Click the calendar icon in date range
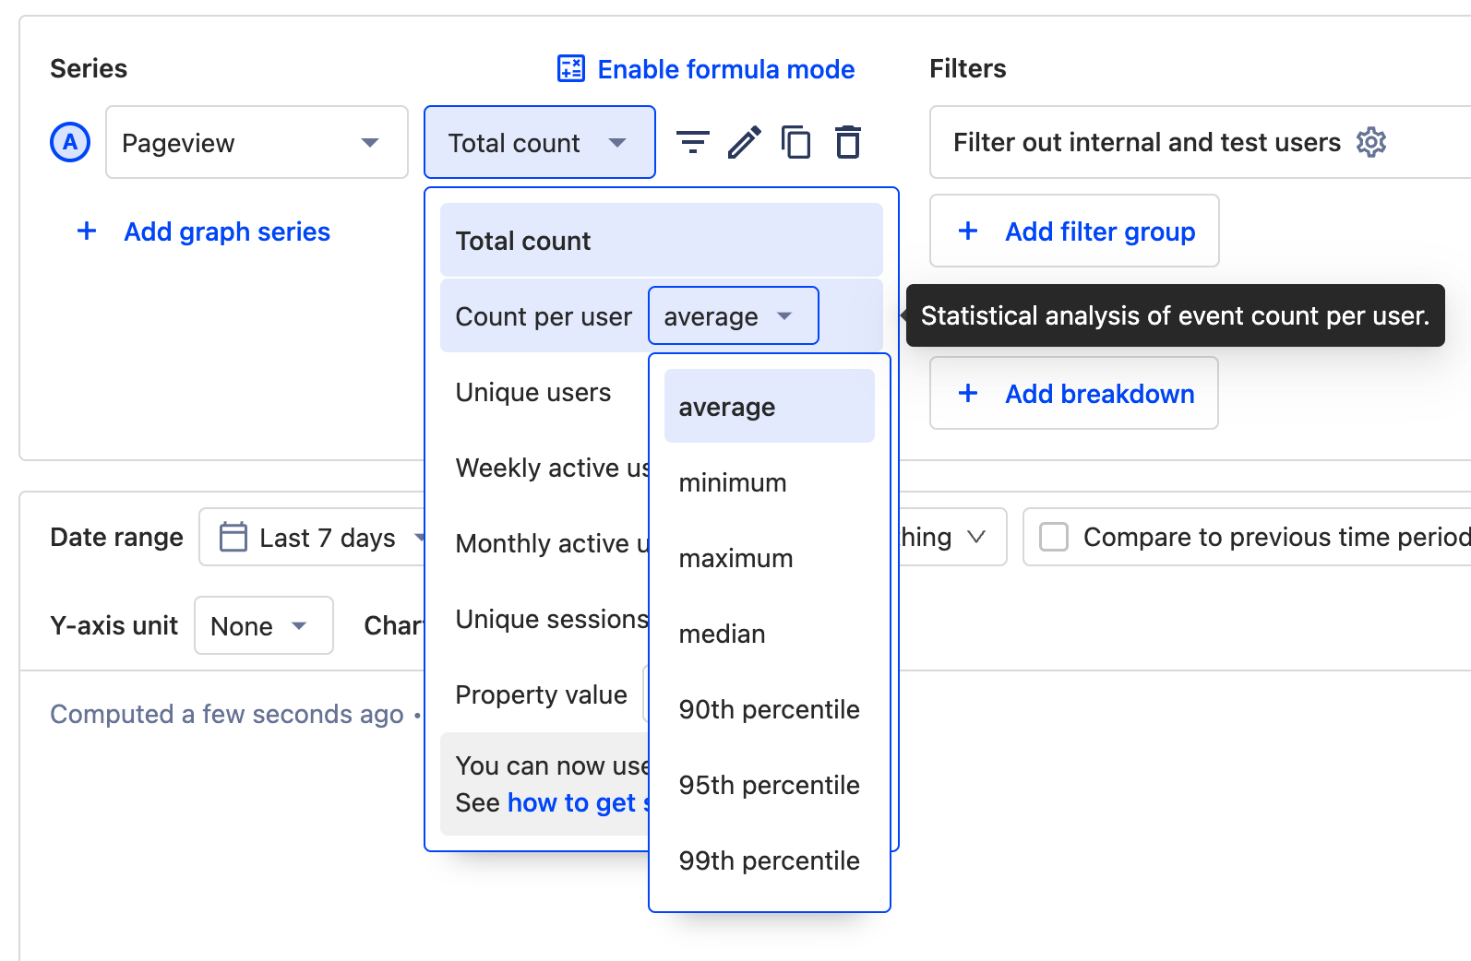This screenshot has width=1471, height=961. coord(233,537)
